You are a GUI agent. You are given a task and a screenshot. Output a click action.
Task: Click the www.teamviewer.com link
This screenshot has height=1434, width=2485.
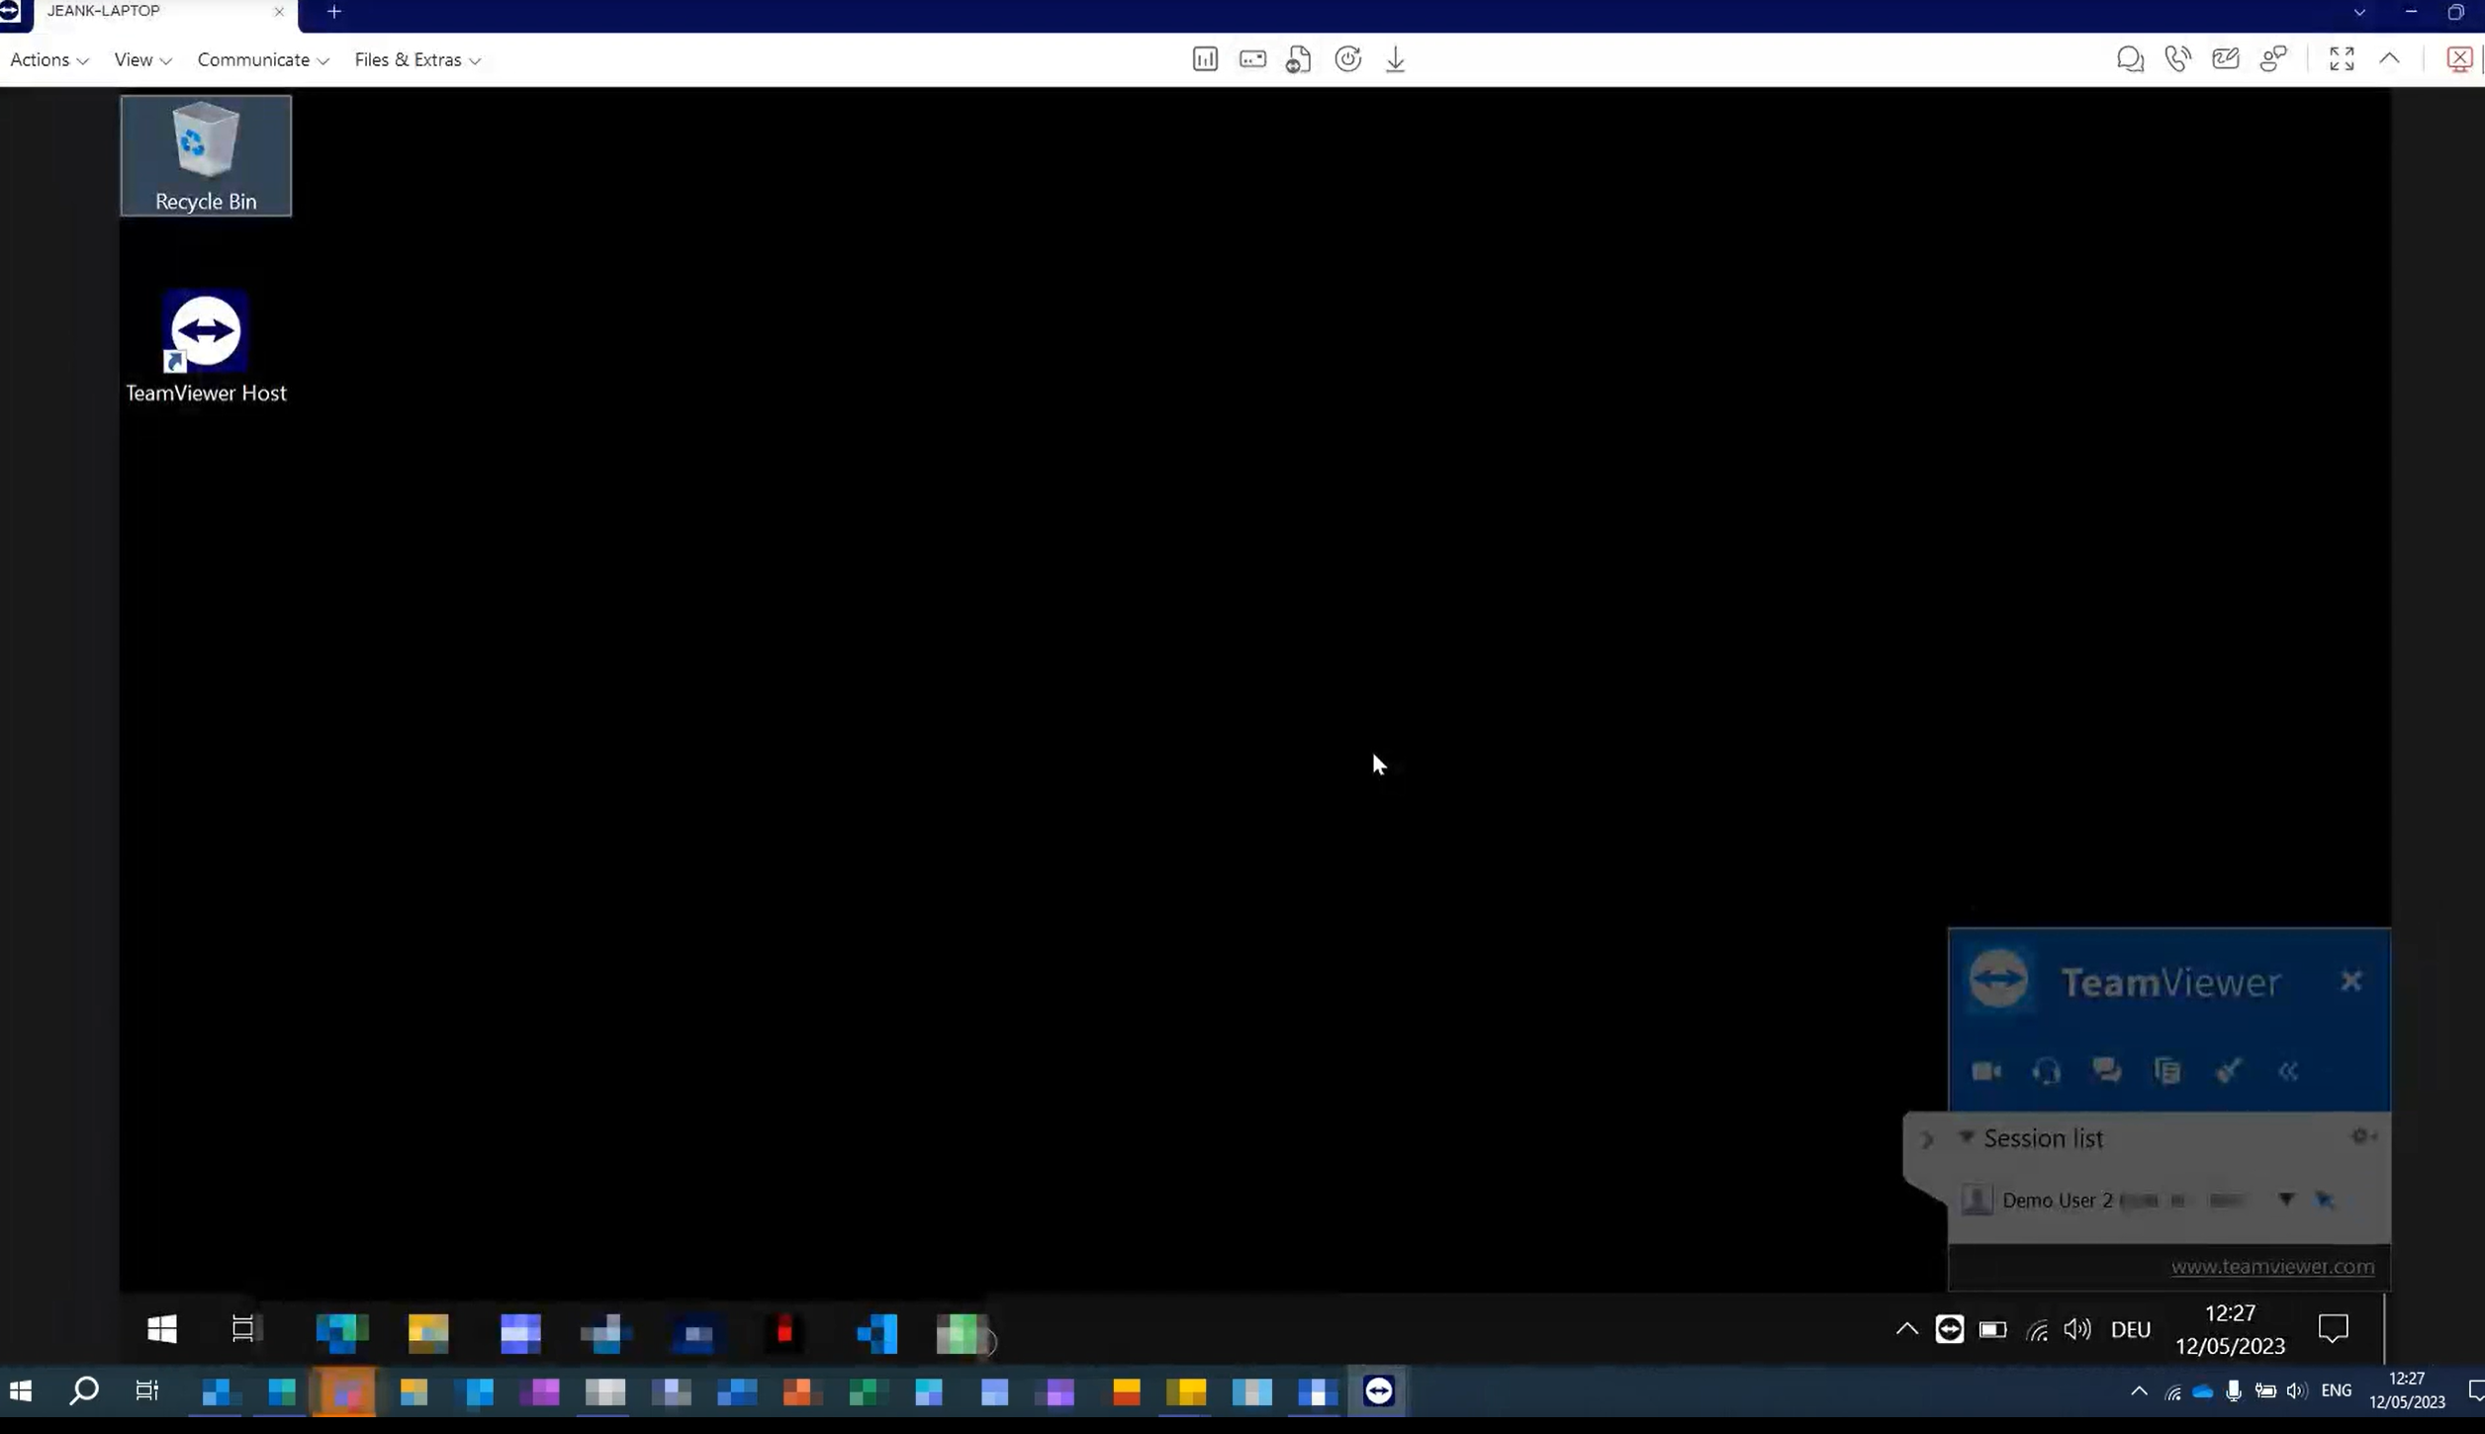point(2272,1266)
